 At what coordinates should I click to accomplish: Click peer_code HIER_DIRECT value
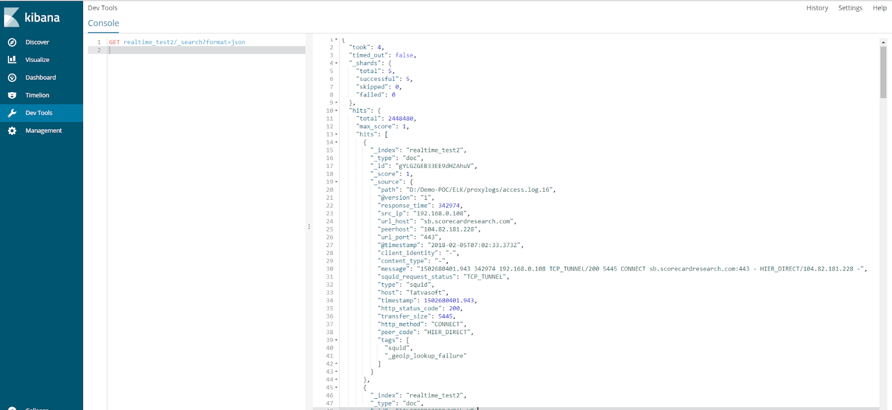(448, 332)
